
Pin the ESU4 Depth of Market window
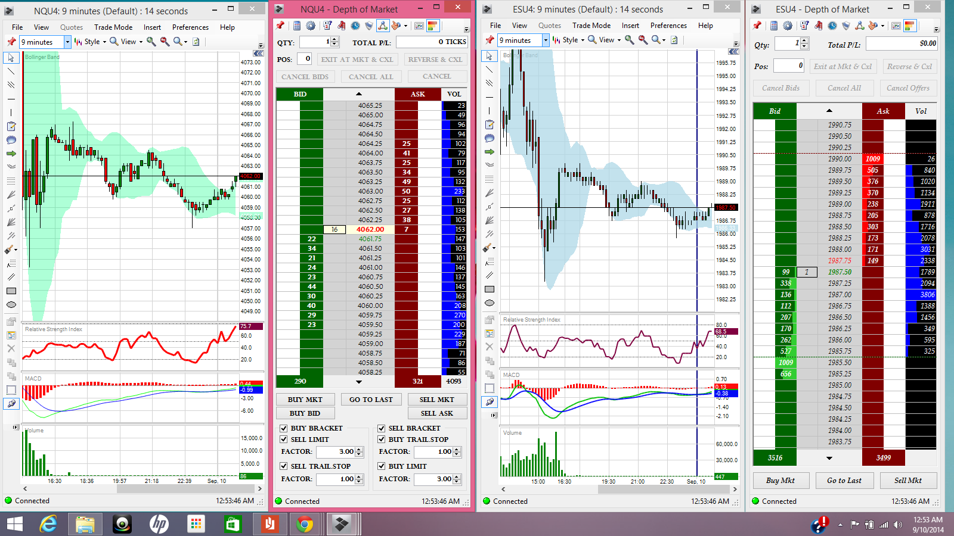[757, 26]
